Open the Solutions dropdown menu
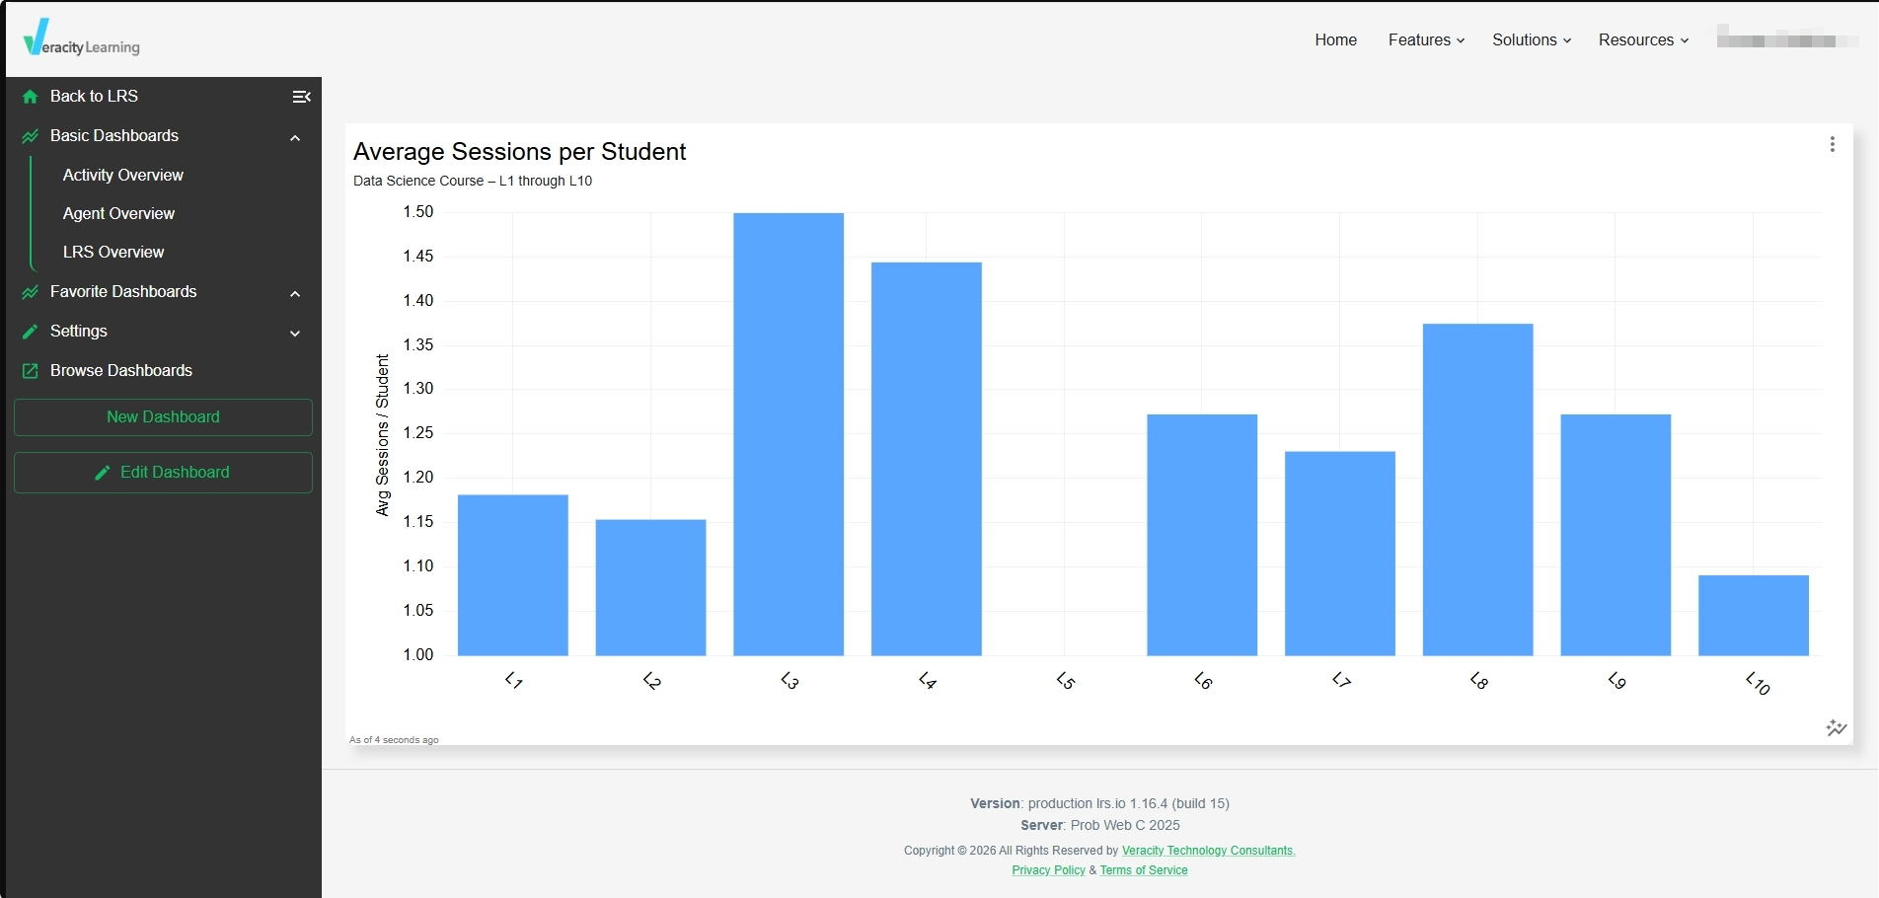Screen dimensions: 1879x898 1532,40
